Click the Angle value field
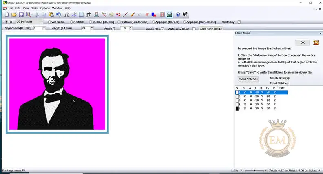This screenshot has height=174, width=323. (125, 28)
